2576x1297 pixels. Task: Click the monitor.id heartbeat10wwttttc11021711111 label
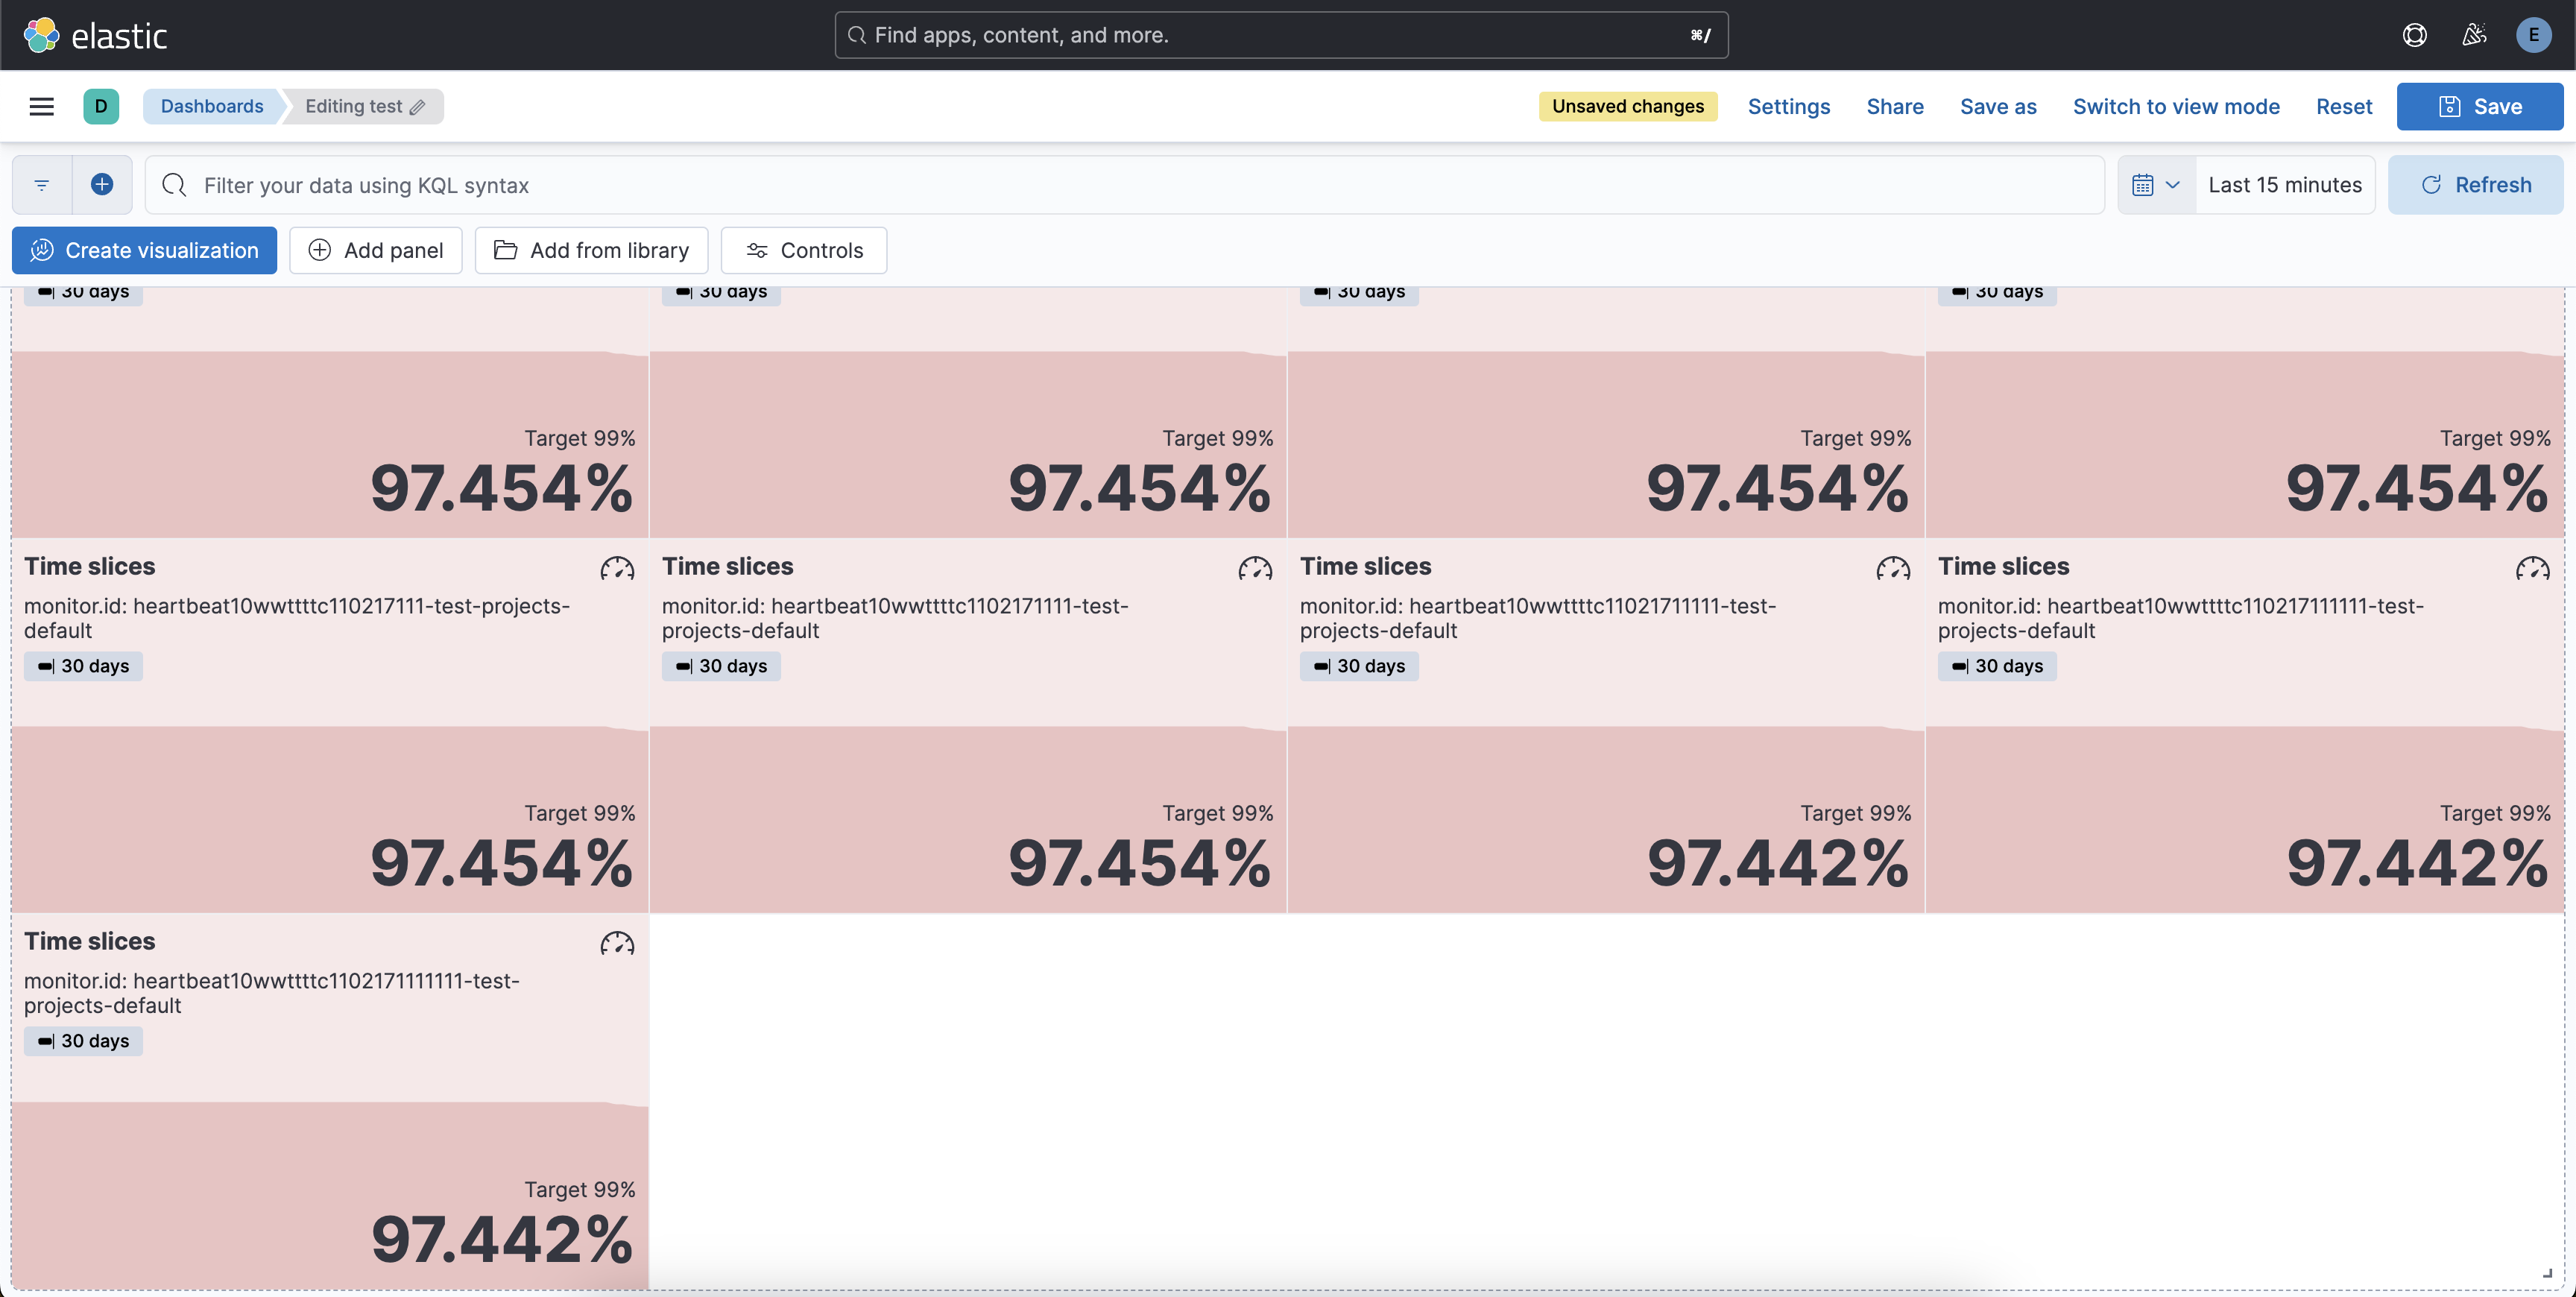coord(1538,618)
